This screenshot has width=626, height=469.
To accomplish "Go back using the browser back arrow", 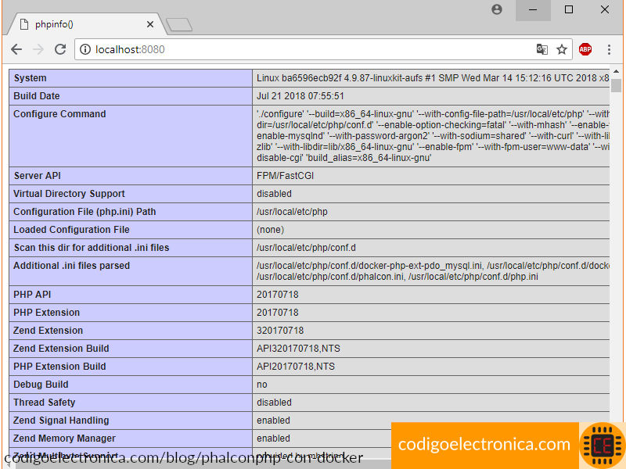I will [x=16, y=49].
